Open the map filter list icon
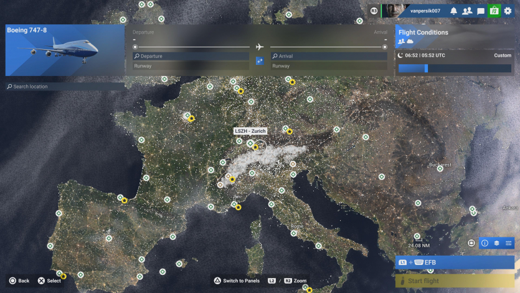520x293 pixels. point(508,243)
